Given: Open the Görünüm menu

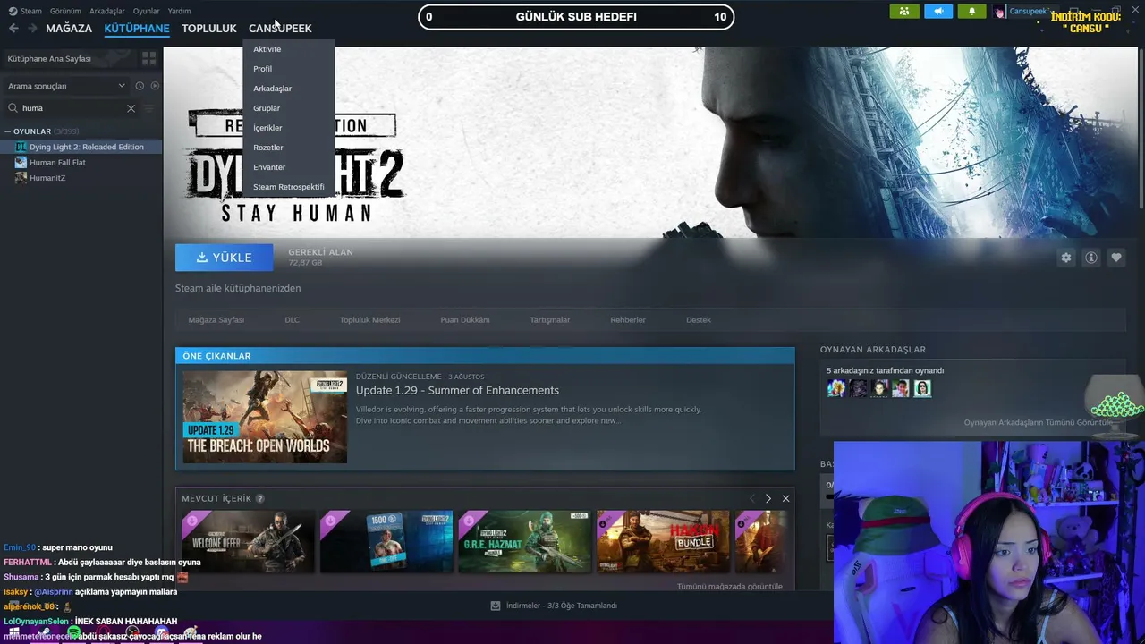Looking at the screenshot, I should tap(65, 11).
